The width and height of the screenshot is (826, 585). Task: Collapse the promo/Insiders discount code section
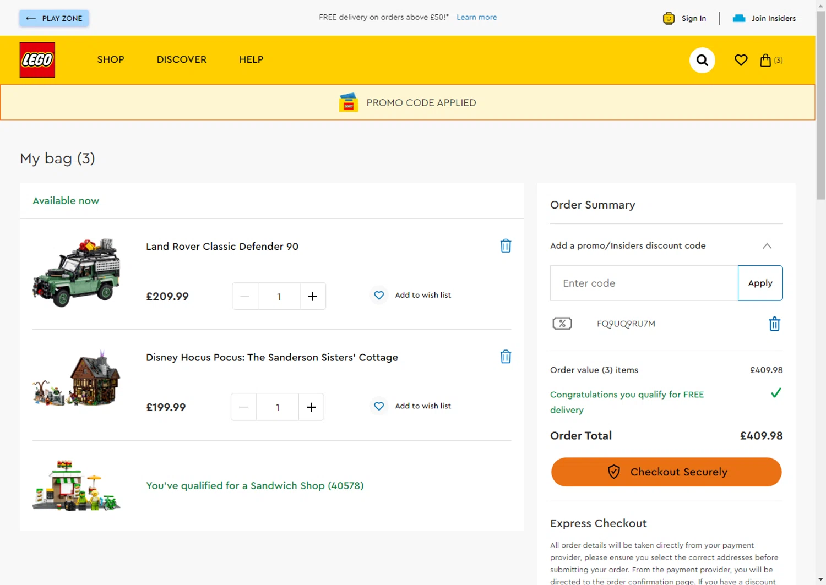click(767, 246)
